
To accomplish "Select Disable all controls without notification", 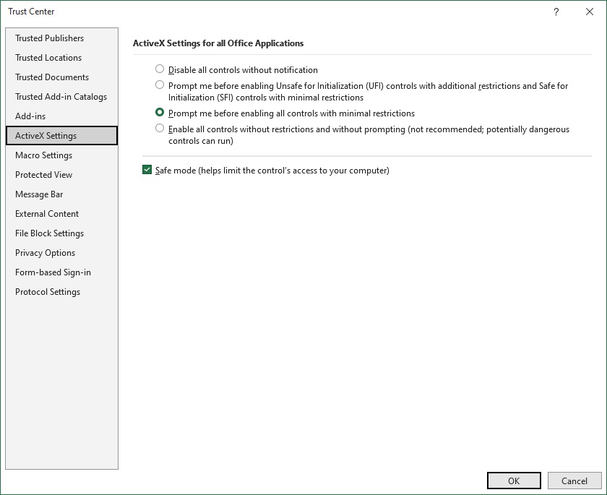I will pos(160,69).
